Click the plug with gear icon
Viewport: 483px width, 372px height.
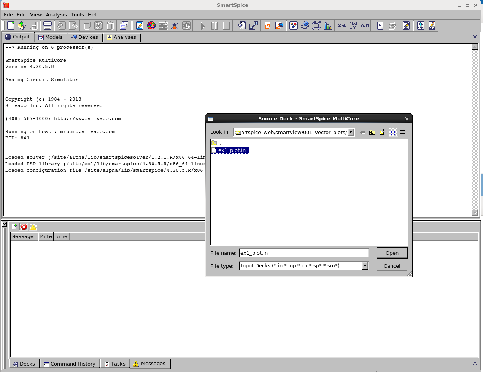305,26
